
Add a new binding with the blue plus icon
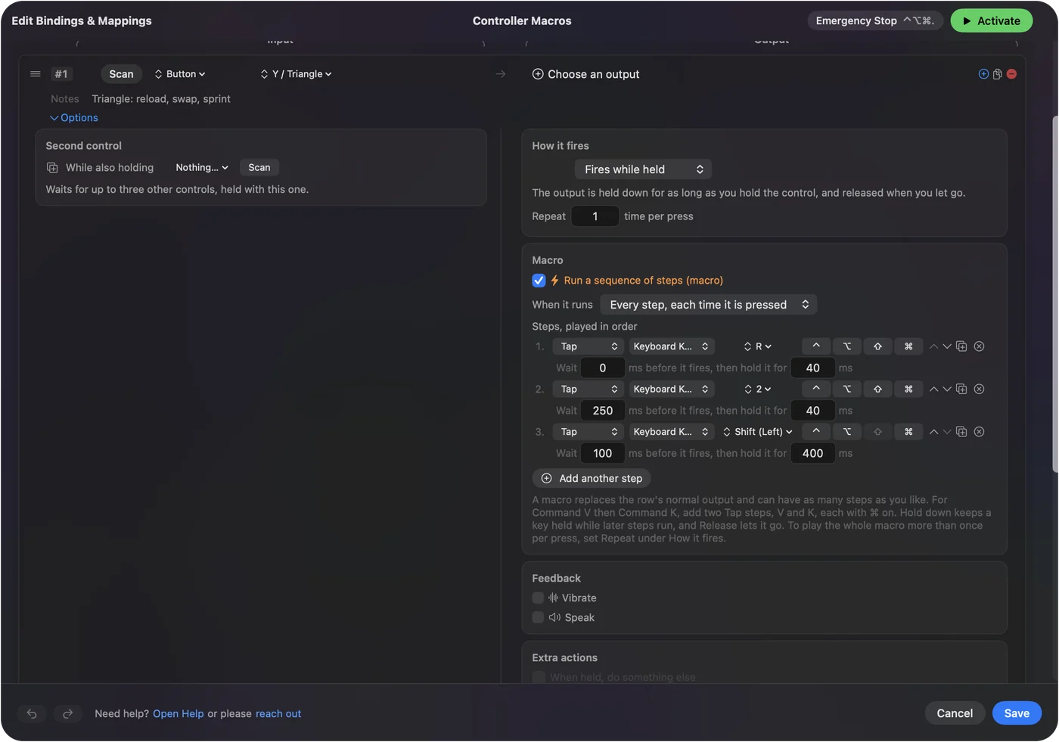(x=983, y=74)
